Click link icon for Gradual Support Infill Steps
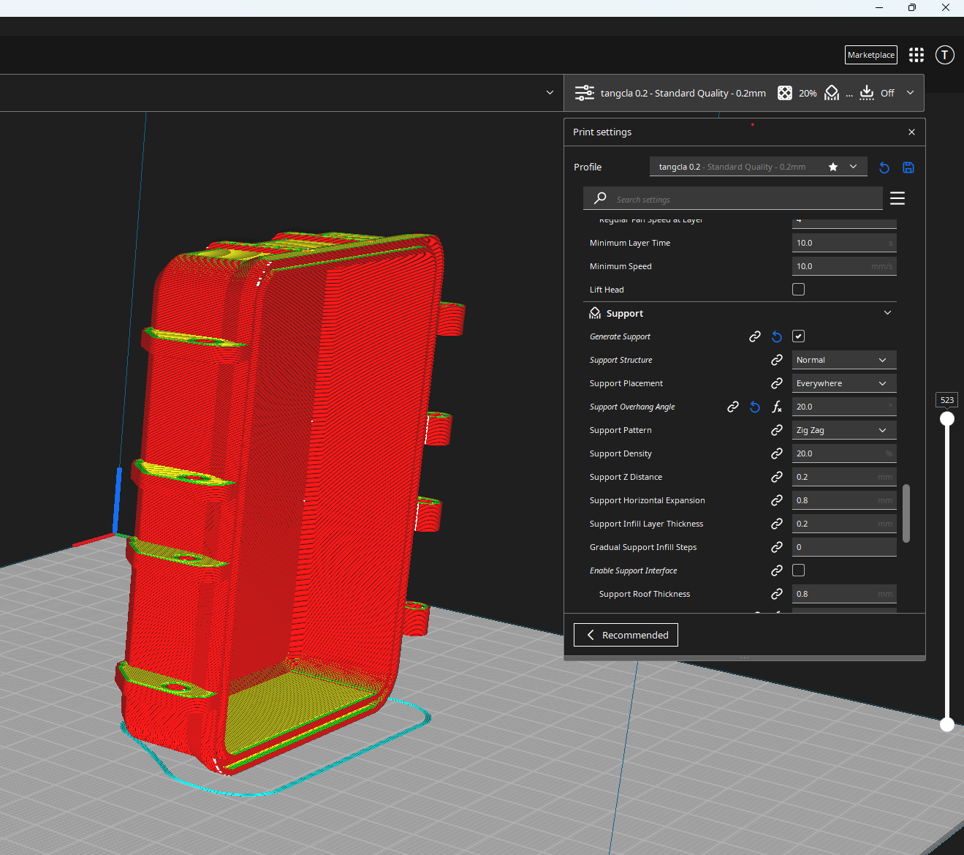Image resolution: width=964 pixels, height=855 pixels. 777,547
